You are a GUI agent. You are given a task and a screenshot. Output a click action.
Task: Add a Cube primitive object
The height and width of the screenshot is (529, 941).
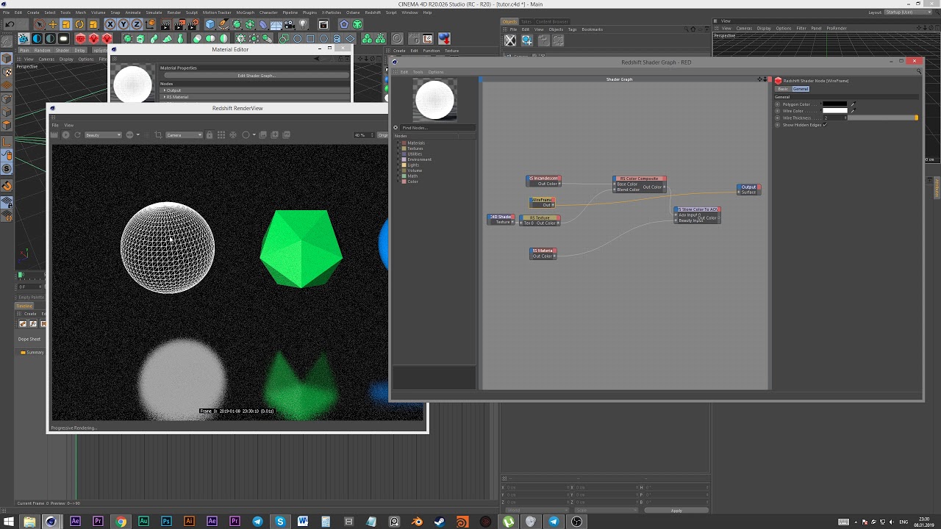(210, 24)
